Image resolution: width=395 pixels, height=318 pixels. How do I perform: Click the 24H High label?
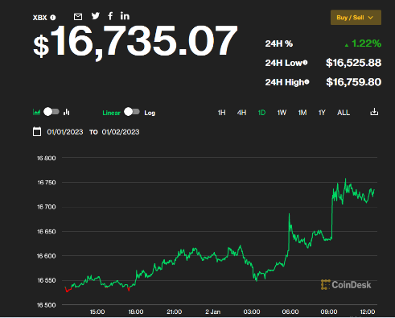tap(285, 82)
